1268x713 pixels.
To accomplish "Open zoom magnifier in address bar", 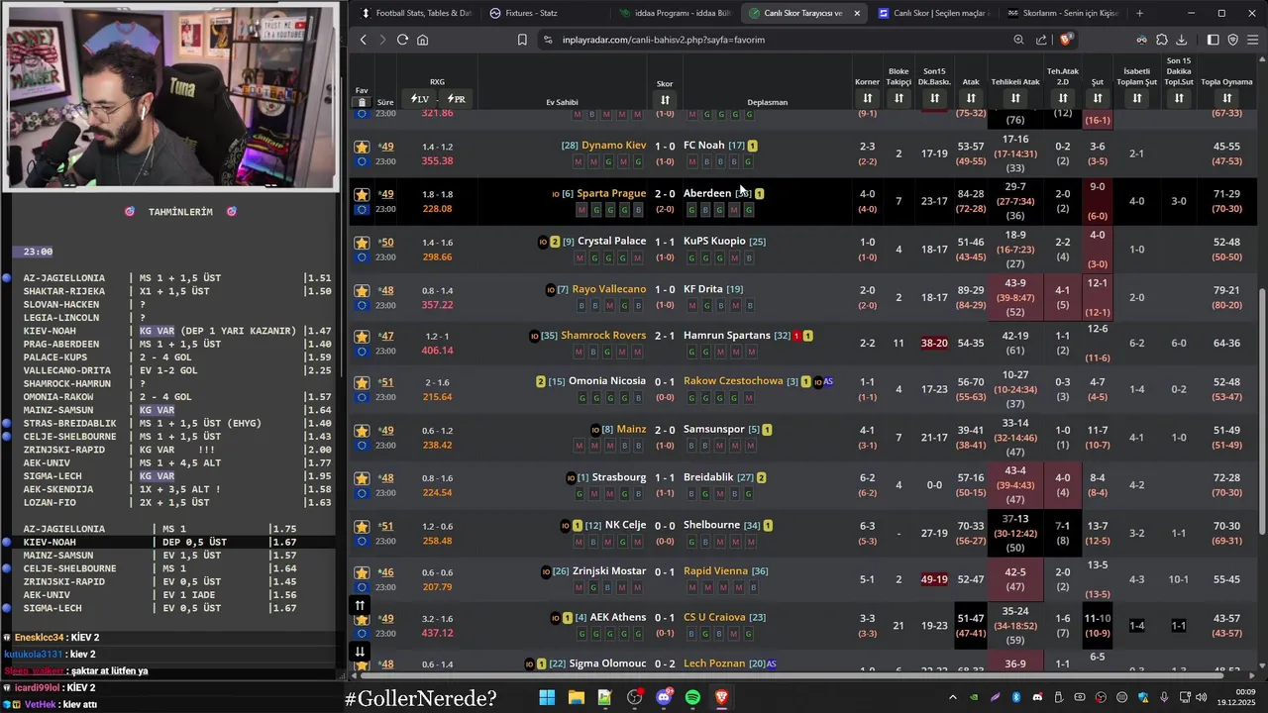I will [1018, 40].
